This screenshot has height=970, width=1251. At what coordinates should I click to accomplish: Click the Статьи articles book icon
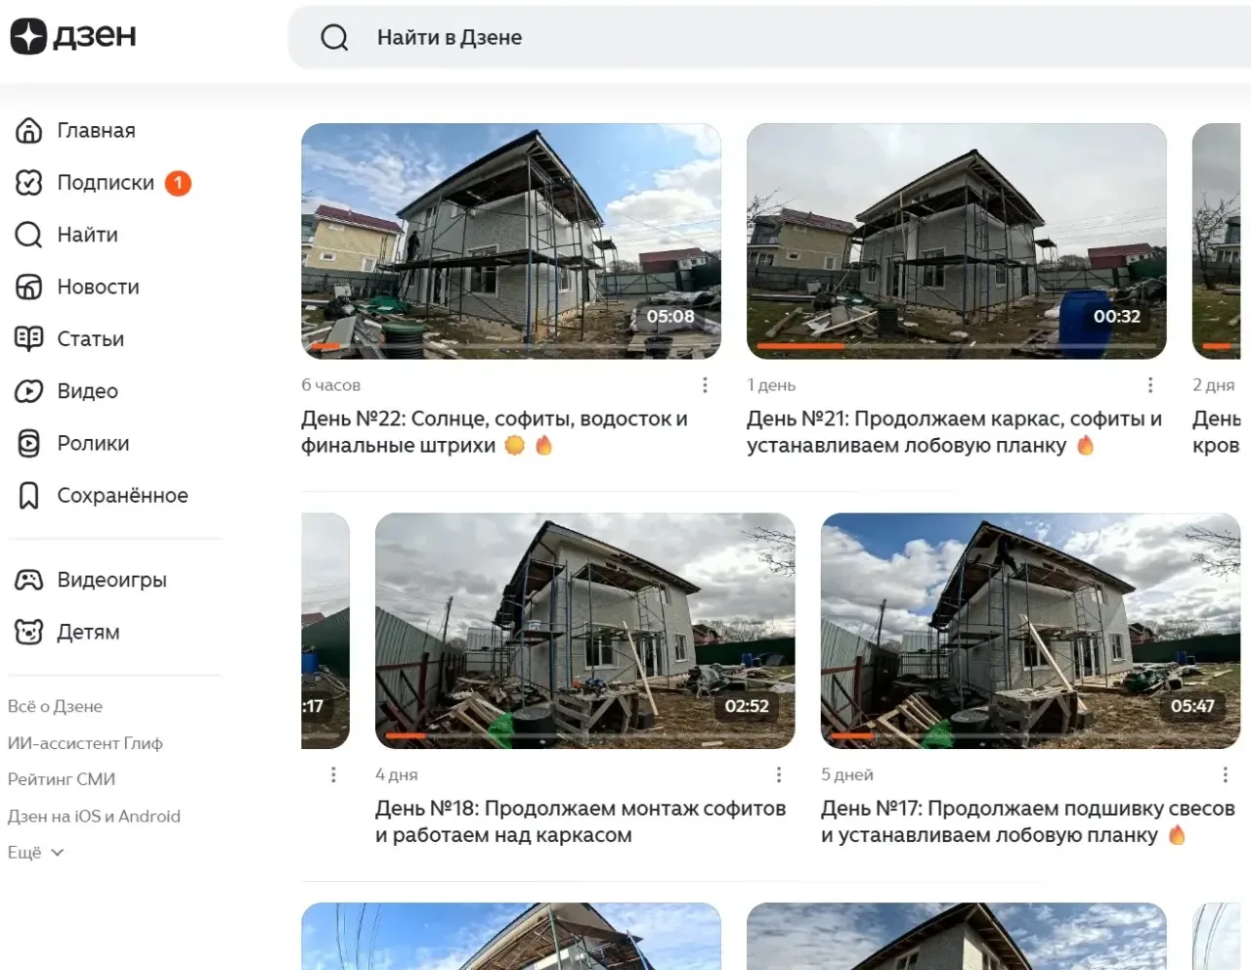coord(29,338)
